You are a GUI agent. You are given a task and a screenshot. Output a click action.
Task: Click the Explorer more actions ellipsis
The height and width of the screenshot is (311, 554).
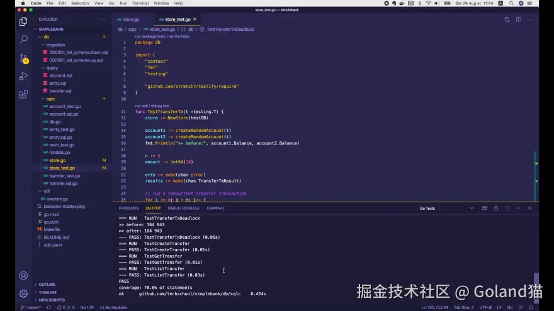102,19
